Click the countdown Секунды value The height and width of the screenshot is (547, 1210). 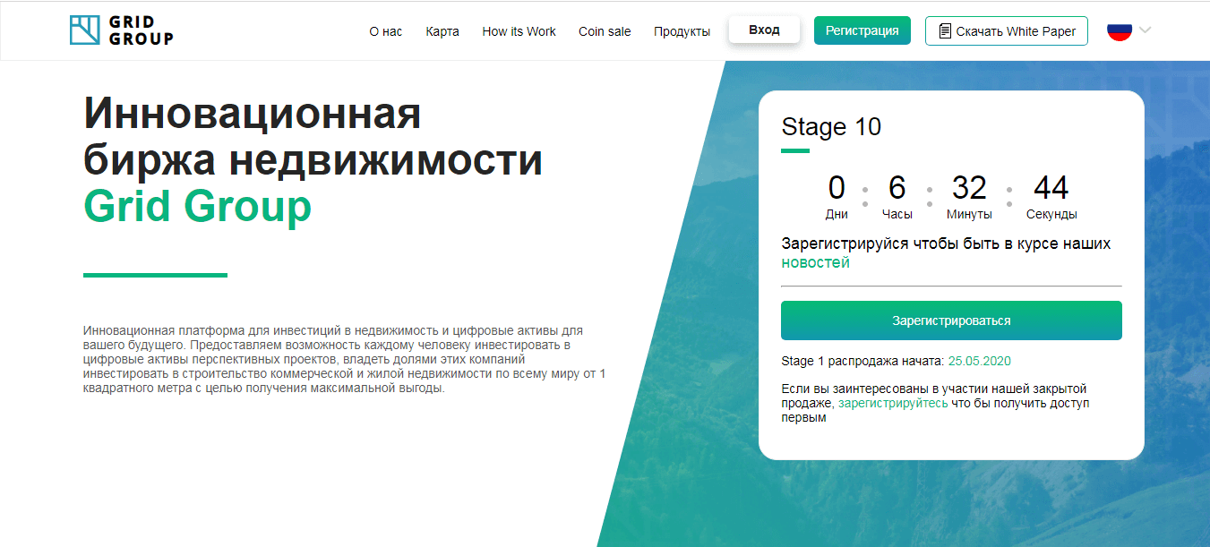(1051, 189)
